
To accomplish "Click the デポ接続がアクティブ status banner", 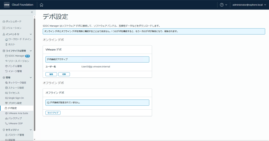I will (x=97, y=59).
